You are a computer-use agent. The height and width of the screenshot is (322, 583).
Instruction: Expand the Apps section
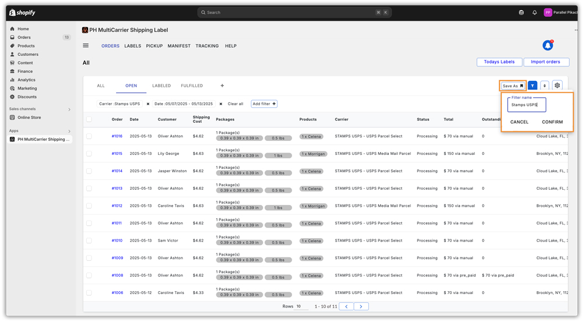click(69, 131)
